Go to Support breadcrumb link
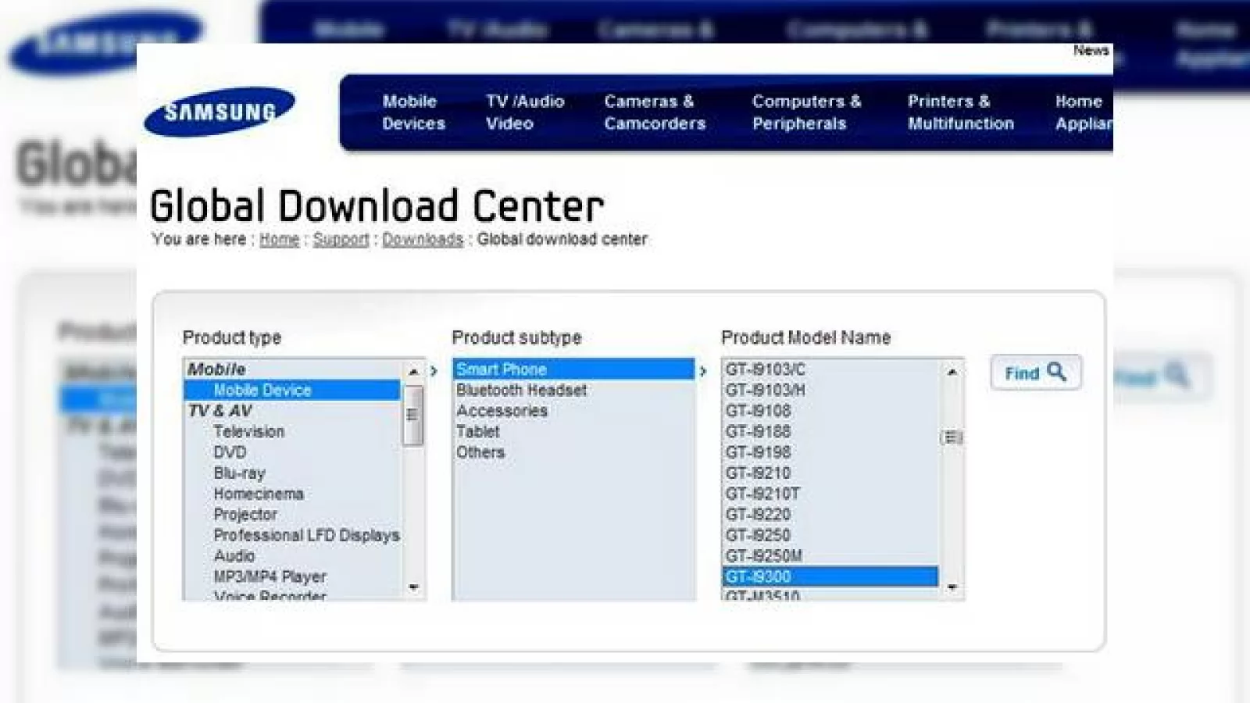This screenshot has height=703, width=1250. click(x=341, y=240)
